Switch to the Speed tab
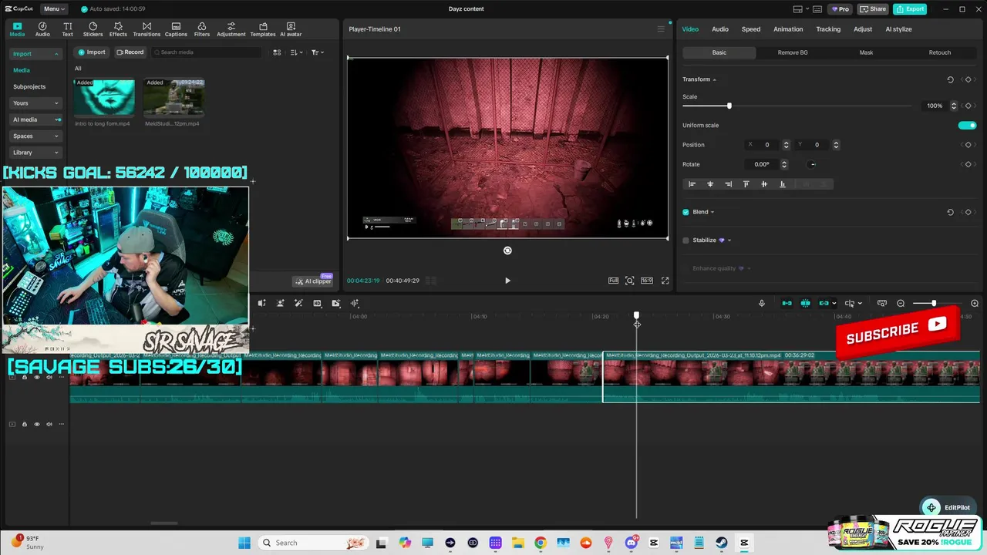The height and width of the screenshot is (555, 987). (x=750, y=29)
